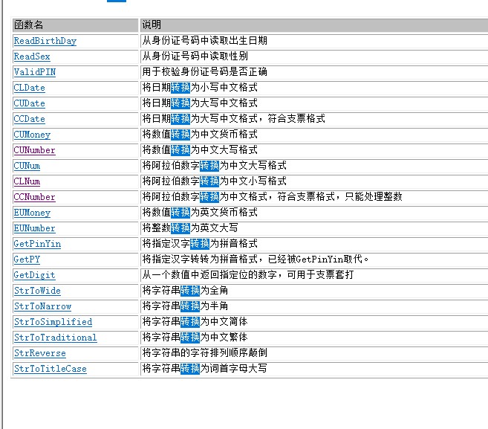The height and width of the screenshot is (429, 488).
Task: Select description 从身份证号码中读取出生日期
Action: point(205,40)
